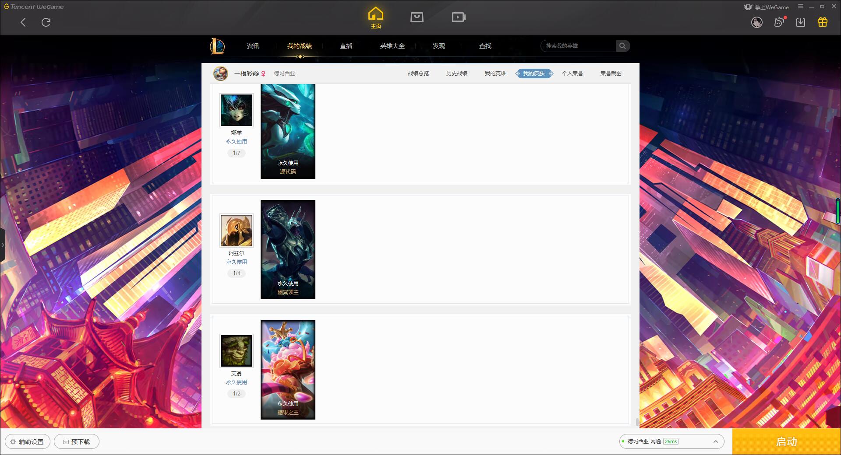Click the 1/7 skin count badge
Screen dimensions: 841x455
tap(237, 153)
